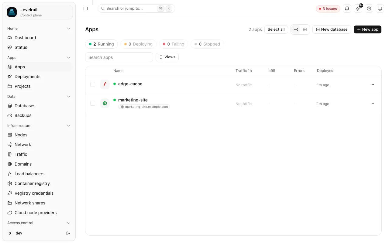Open the marketing-site.example.com link

pos(144,107)
